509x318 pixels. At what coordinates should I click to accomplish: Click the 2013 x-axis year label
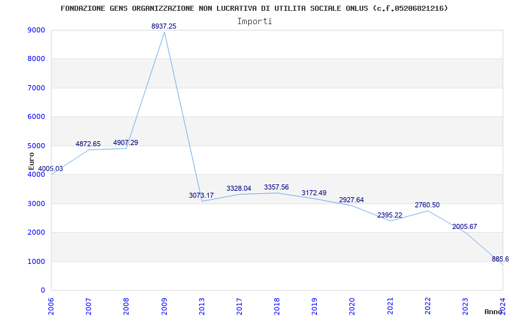click(202, 306)
